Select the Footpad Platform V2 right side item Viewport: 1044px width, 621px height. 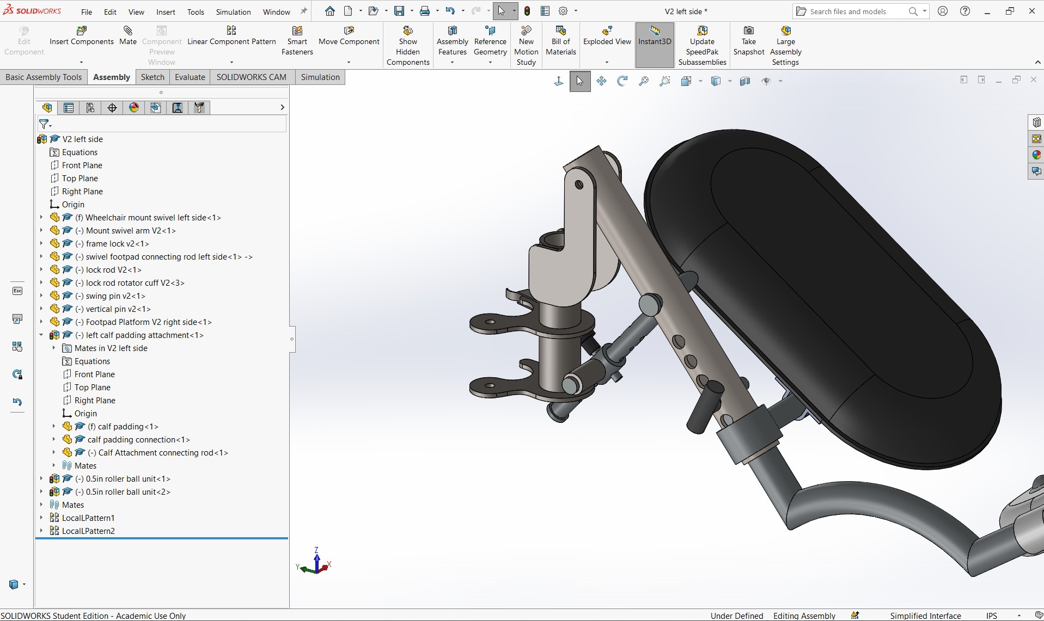(x=143, y=322)
